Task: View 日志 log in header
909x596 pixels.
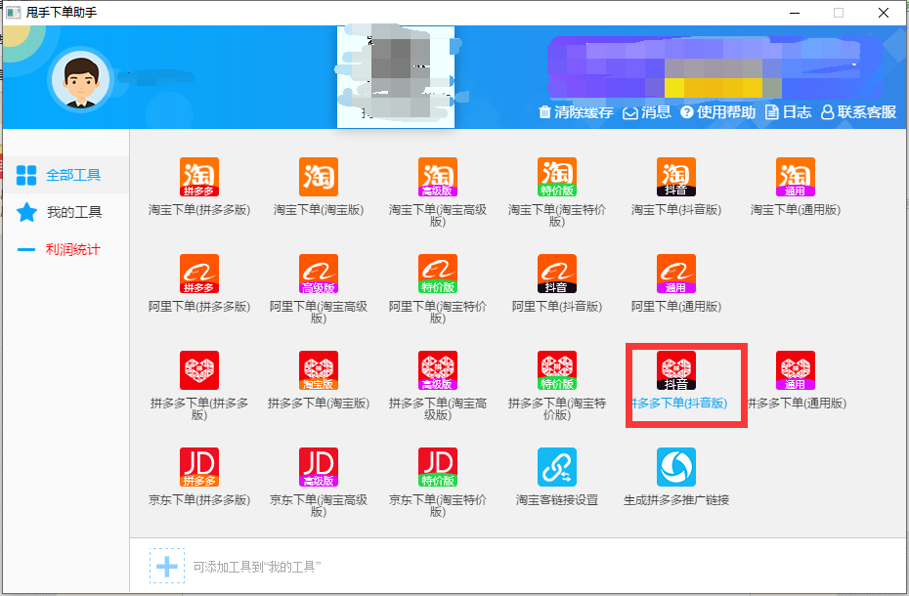Action: pyautogui.click(x=789, y=112)
